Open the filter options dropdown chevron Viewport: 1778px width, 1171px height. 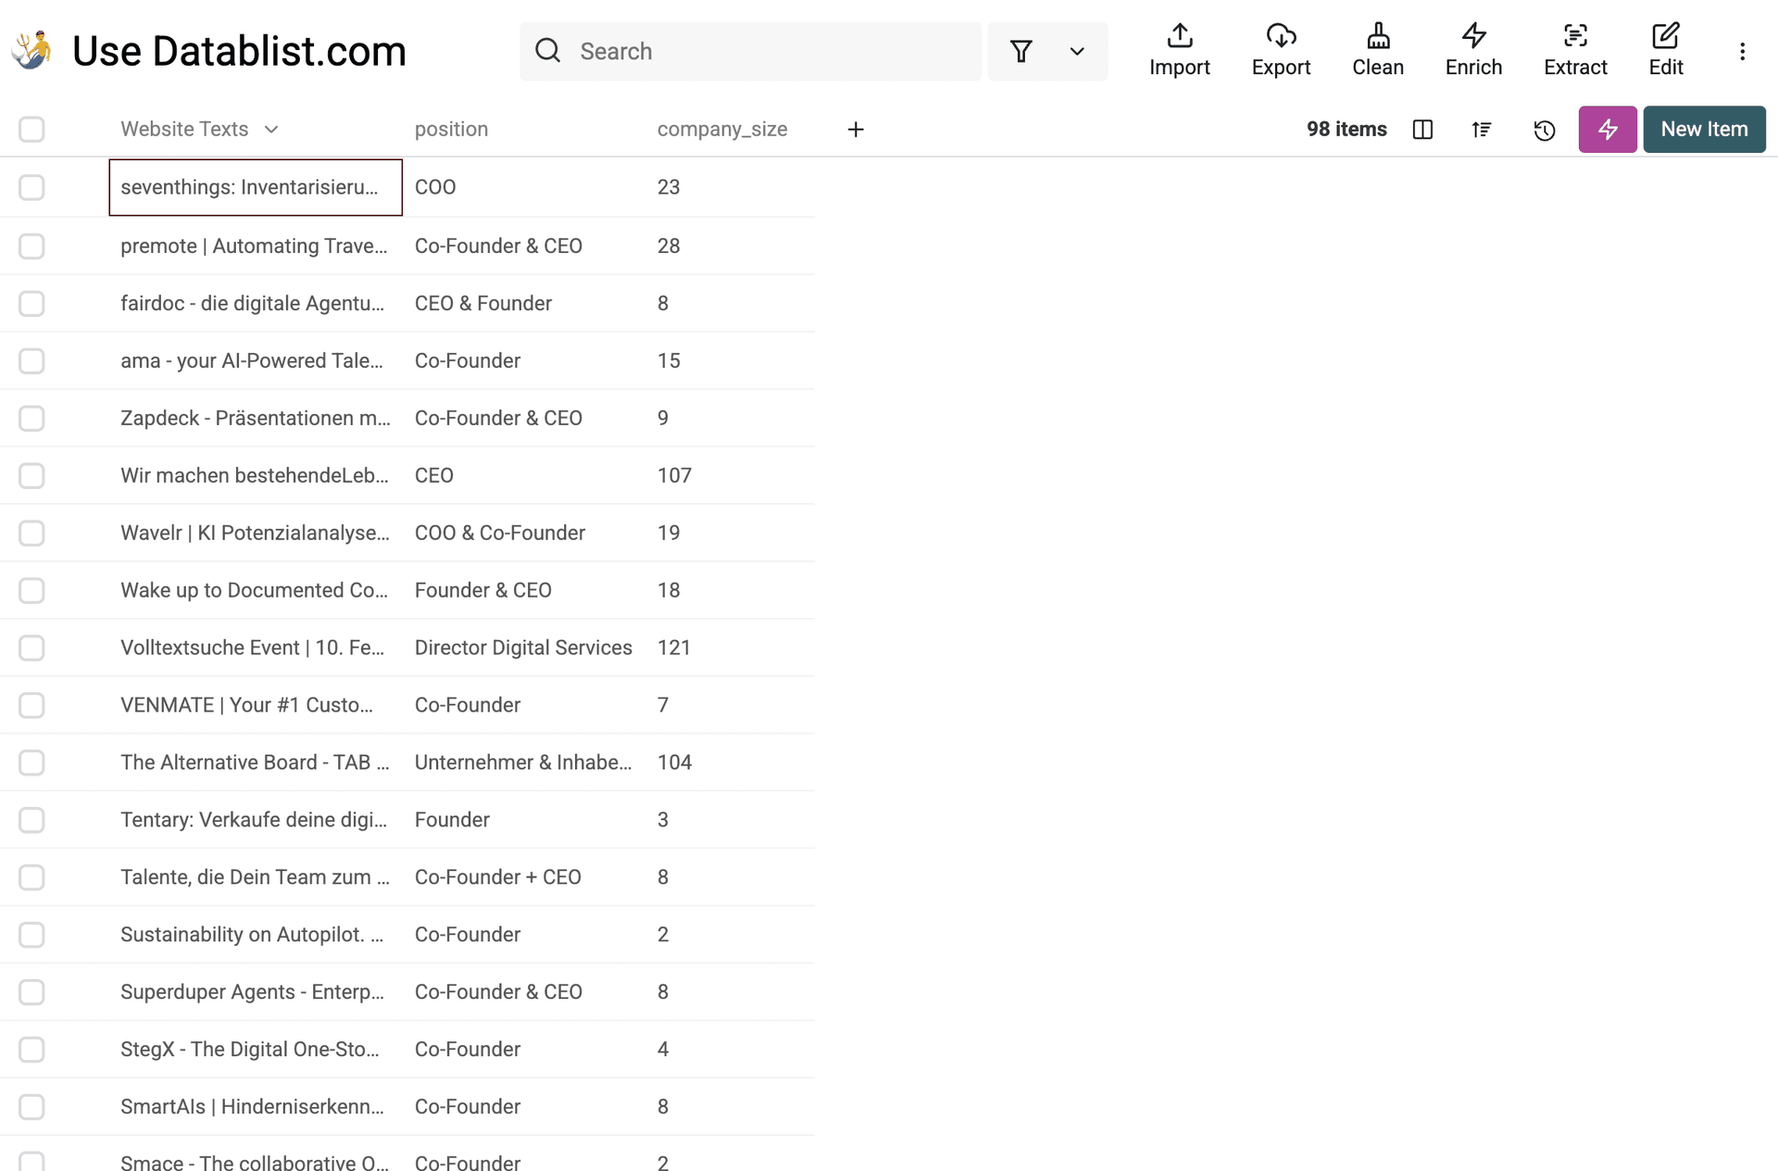[x=1076, y=52]
